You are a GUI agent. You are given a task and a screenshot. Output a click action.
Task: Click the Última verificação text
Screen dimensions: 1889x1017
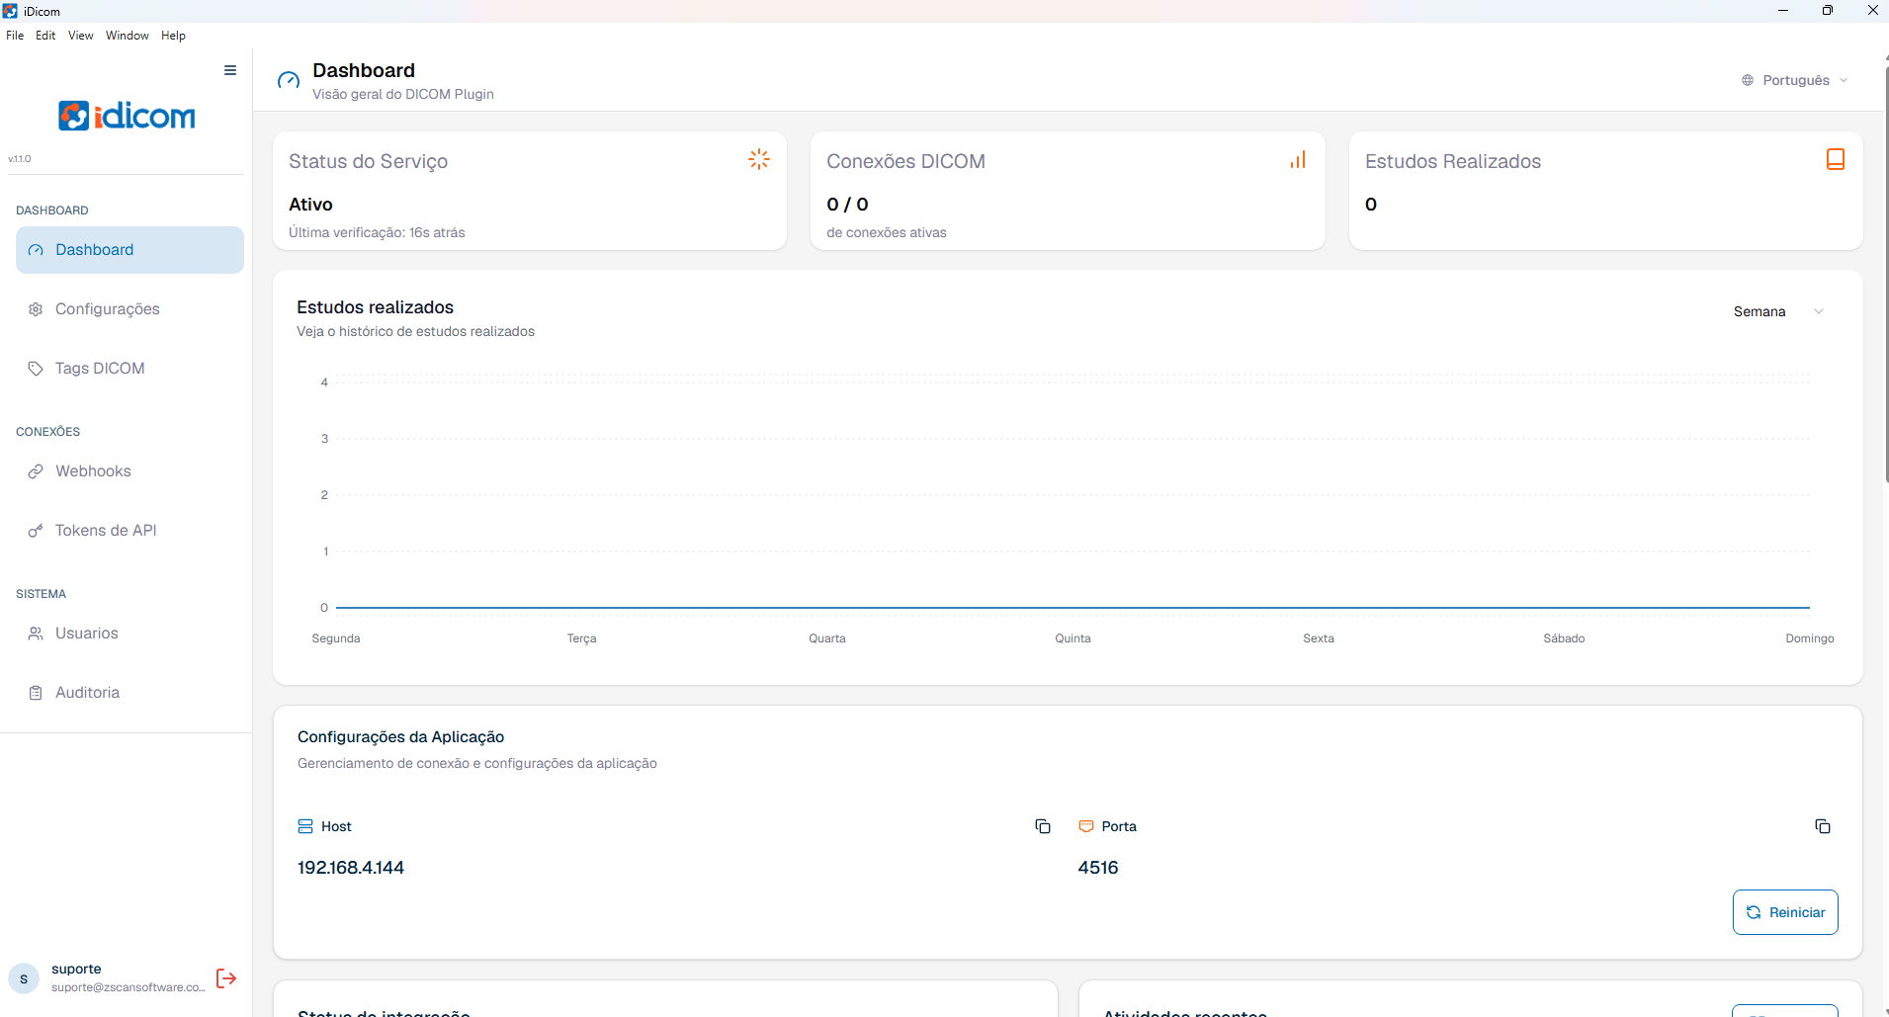pos(377,232)
